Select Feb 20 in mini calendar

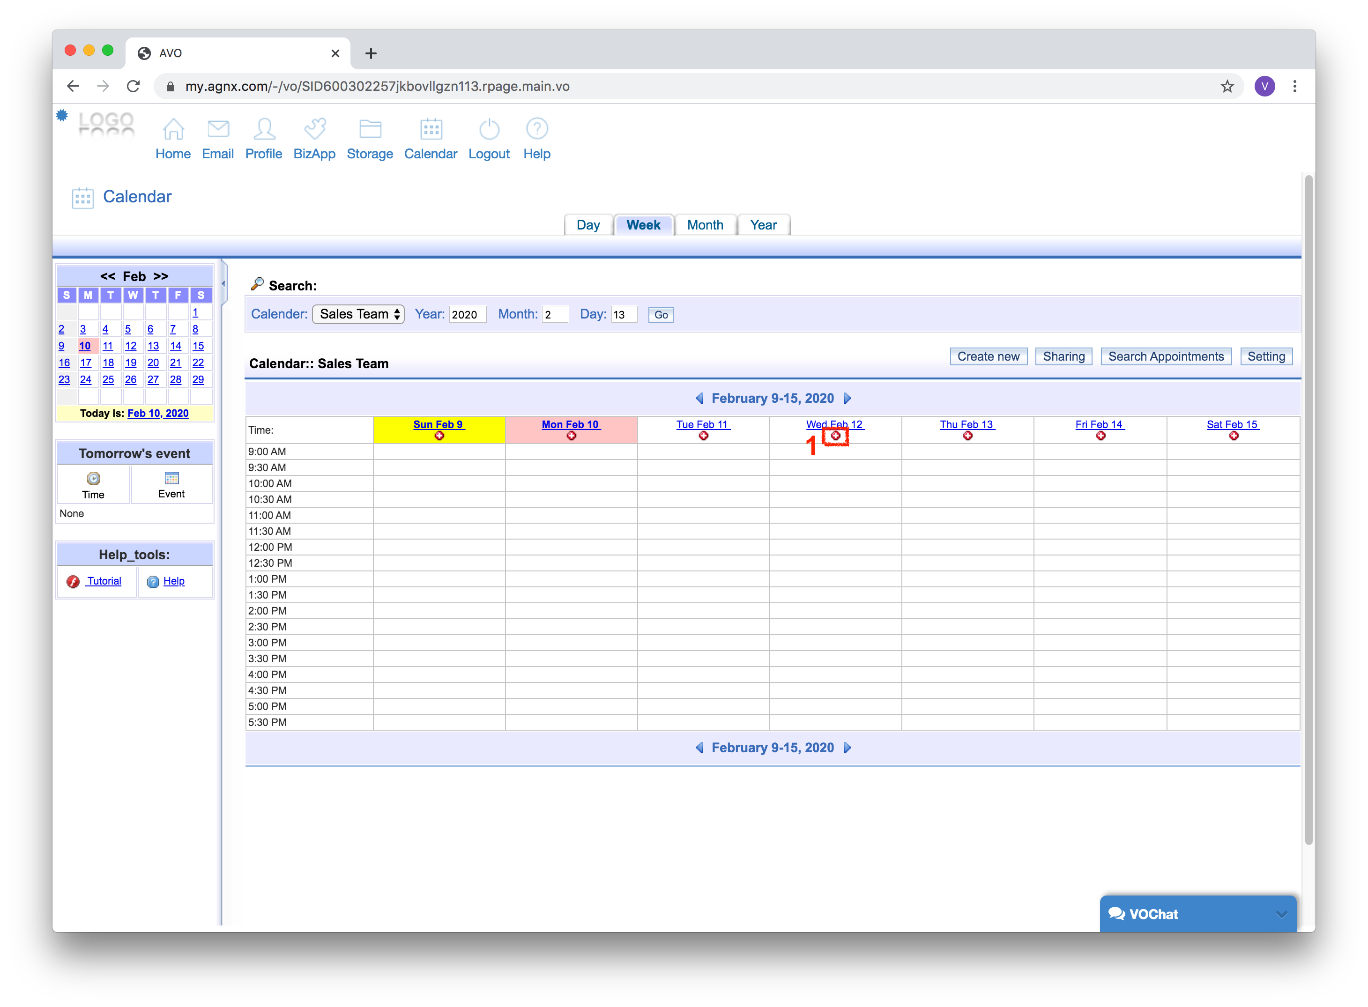click(153, 363)
